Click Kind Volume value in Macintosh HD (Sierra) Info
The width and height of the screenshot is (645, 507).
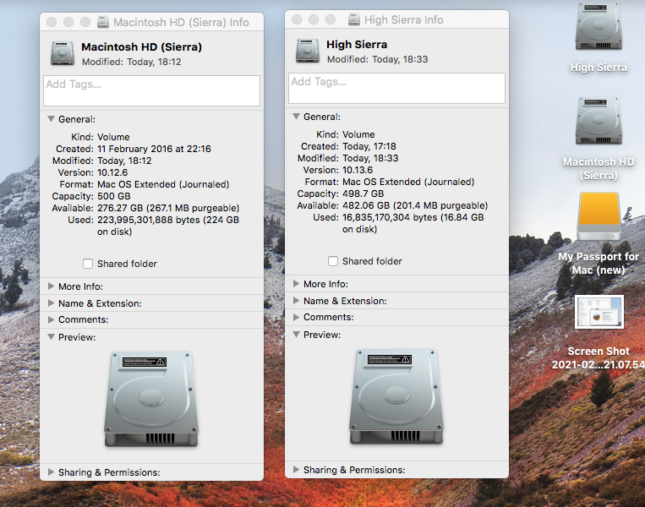click(113, 137)
